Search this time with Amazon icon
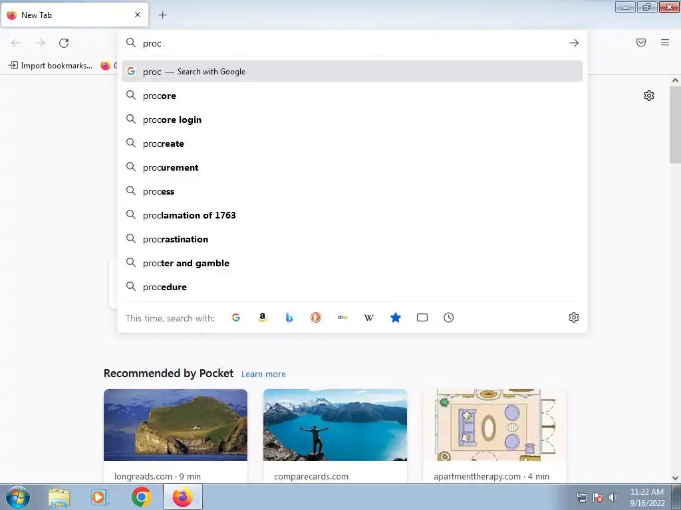This screenshot has height=510, width=681. 262,317
